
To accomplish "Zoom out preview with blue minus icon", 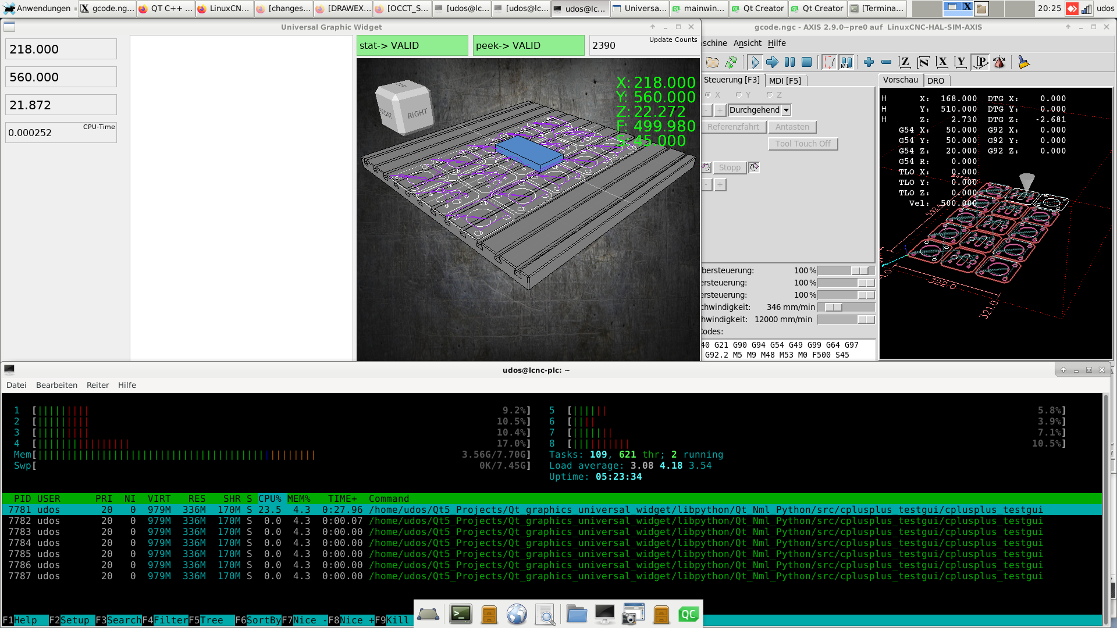I will click(x=886, y=62).
